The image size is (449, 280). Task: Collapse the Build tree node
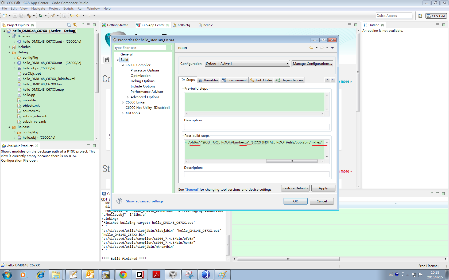coord(118,60)
